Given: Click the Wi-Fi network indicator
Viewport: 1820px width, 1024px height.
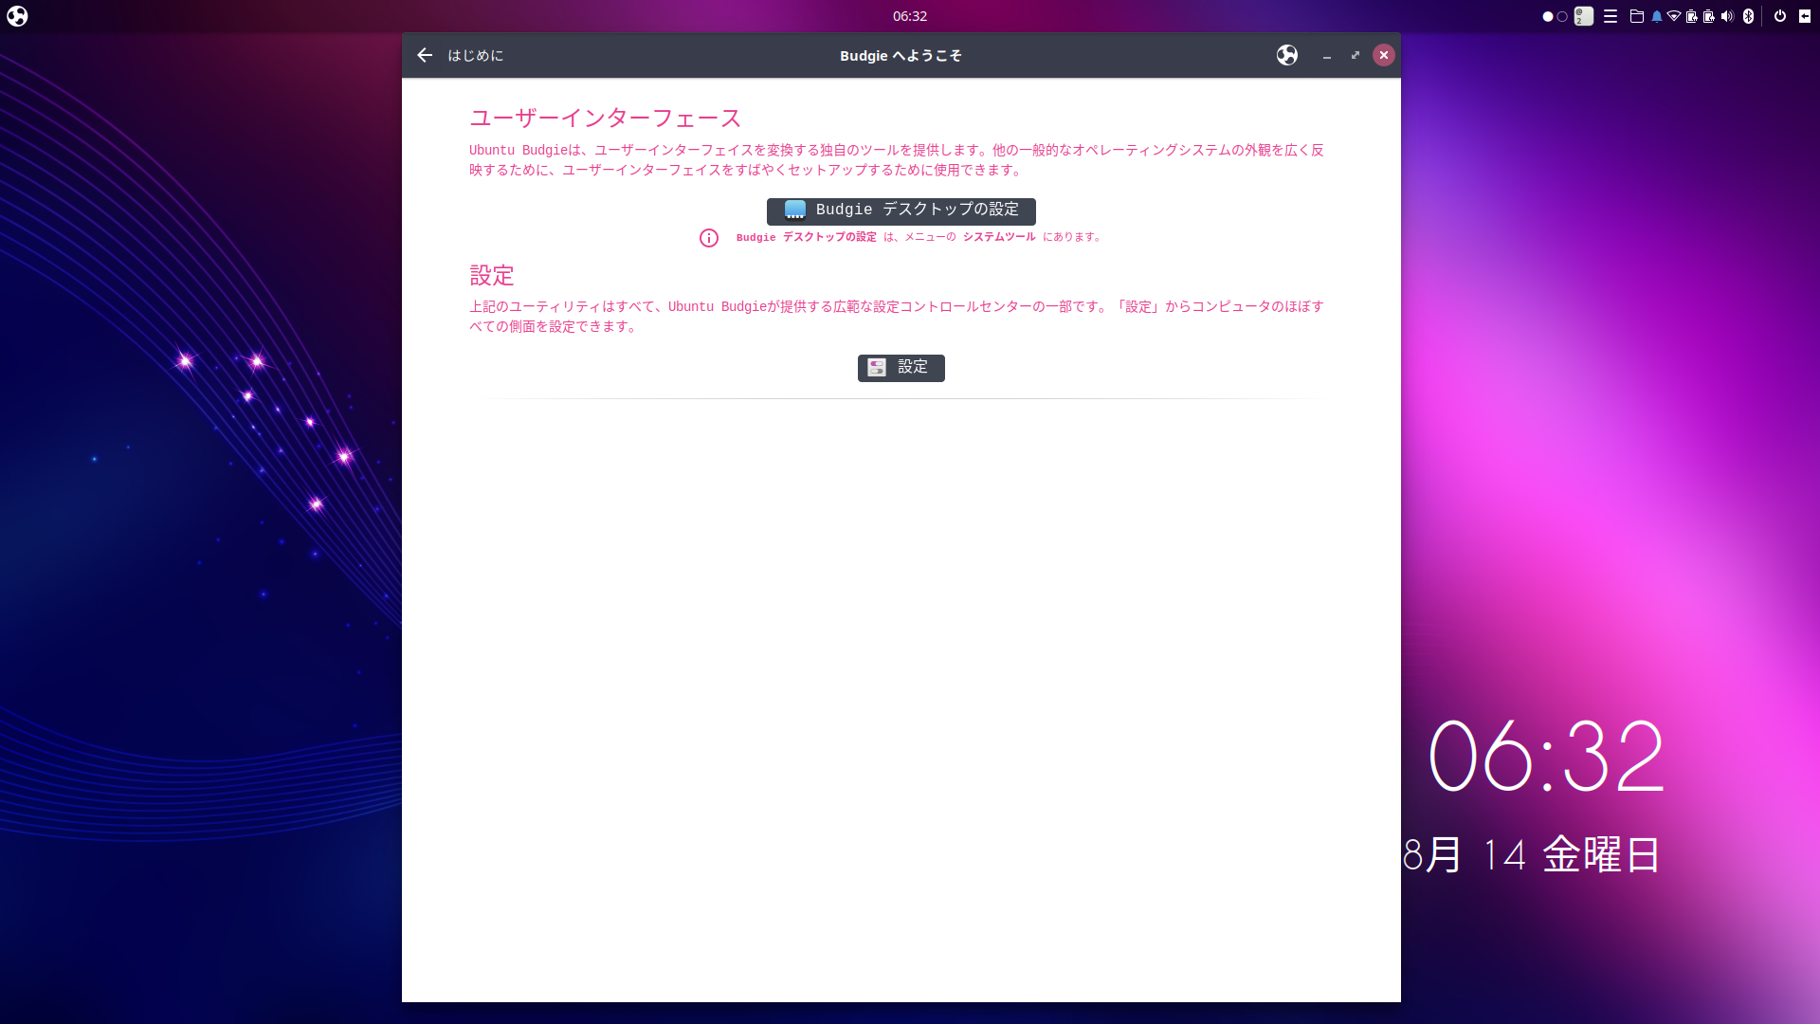Looking at the screenshot, I should (x=1674, y=16).
